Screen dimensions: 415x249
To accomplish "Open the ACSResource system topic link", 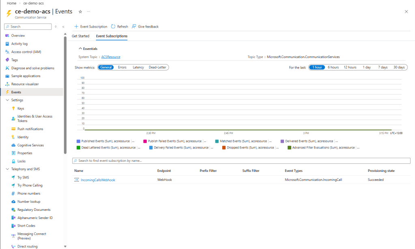I will (x=111, y=57).
